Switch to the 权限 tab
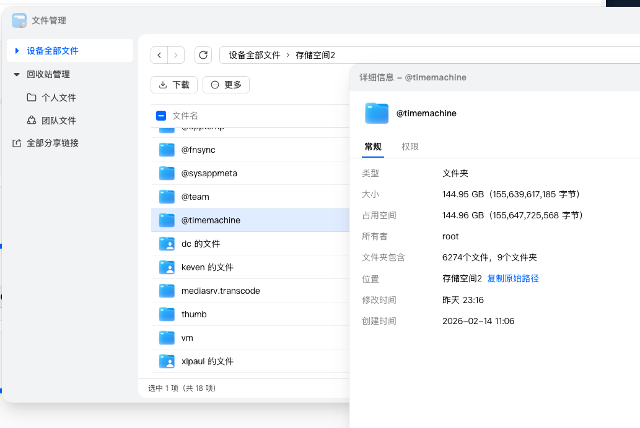This screenshot has height=428, width=640. (x=410, y=147)
